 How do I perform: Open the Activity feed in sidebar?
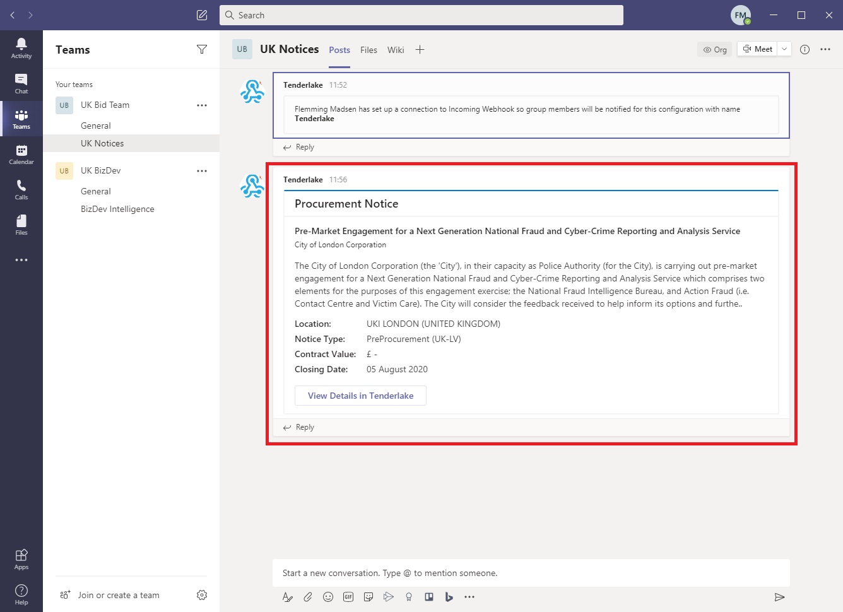point(21,48)
